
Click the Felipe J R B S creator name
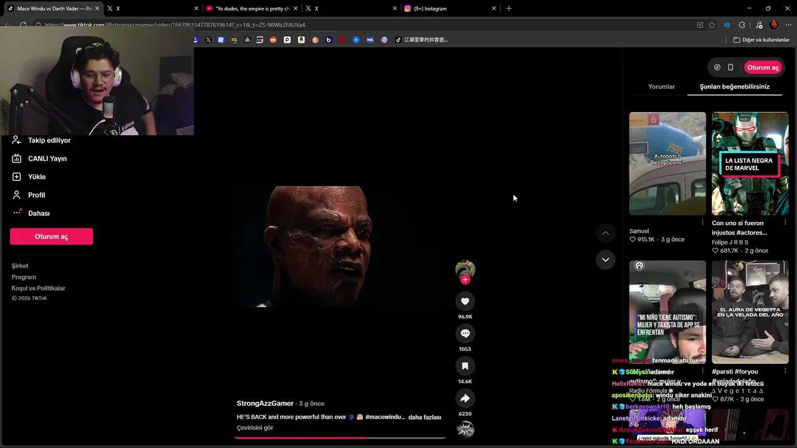tap(730, 242)
